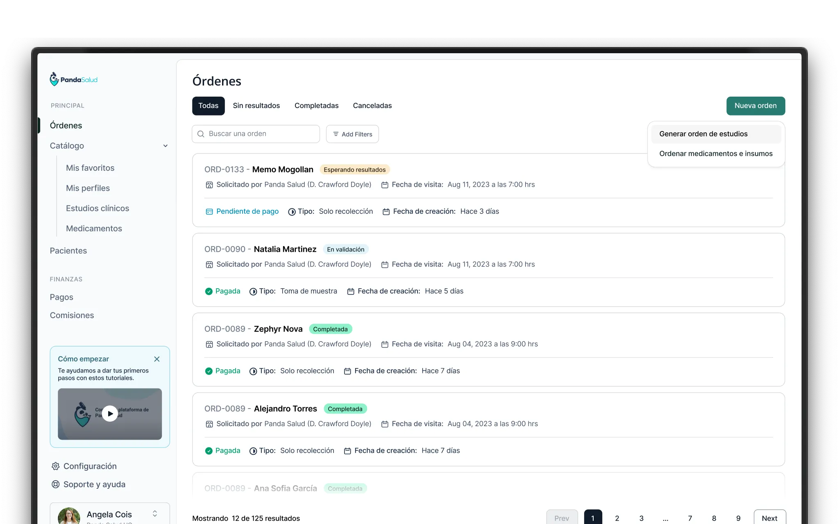Click the PandaSalud logo icon
This screenshot has width=839, height=524.
tap(54, 79)
